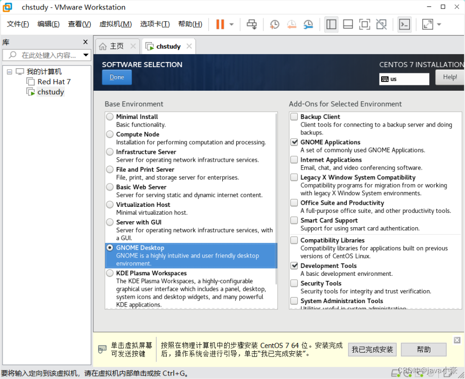Enable Backup Client checkbox
Screen dimensions: 465x379
coord(294,117)
